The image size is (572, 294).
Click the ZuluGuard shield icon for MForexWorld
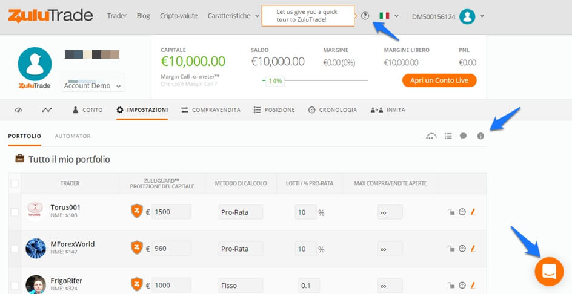pyautogui.click(x=136, y=248)
